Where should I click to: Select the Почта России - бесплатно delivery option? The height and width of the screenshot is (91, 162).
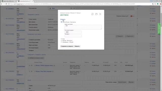61,22
